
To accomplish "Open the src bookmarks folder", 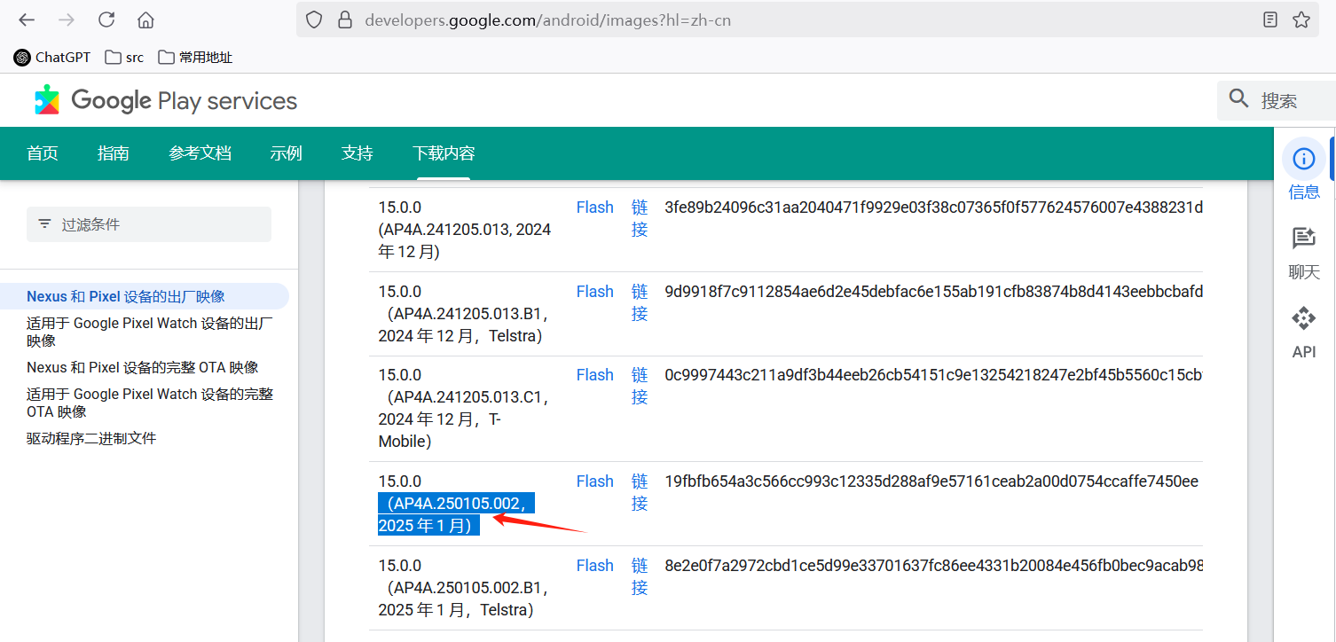I will (x=123, y=57).
